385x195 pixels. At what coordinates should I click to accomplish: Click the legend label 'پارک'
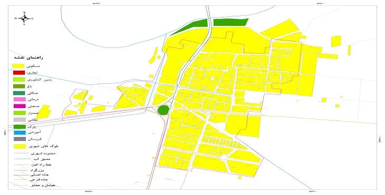[33, 127]
